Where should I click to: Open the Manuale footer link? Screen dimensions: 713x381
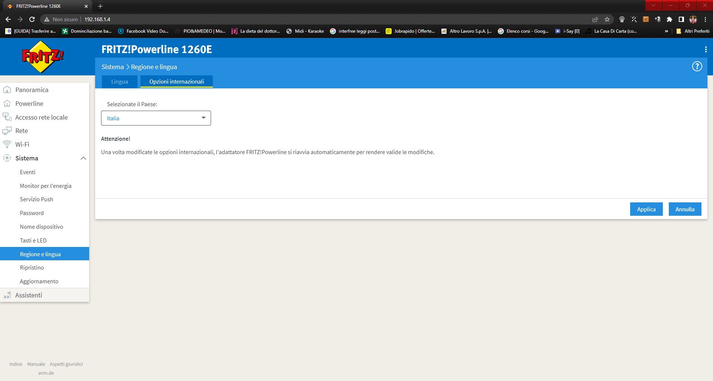[x=36, y=364]
